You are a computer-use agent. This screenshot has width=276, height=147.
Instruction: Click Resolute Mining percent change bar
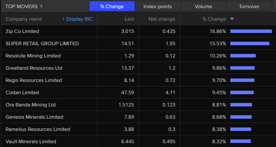pyautogui.click(x=243, y=56)
